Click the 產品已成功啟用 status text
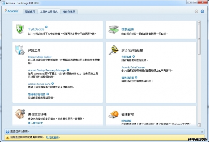The height and width of the screenshot is (142, 209). [20, 132]
